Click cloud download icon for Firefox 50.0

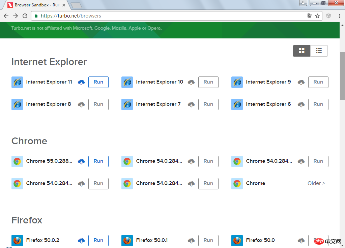pos(301,241)
